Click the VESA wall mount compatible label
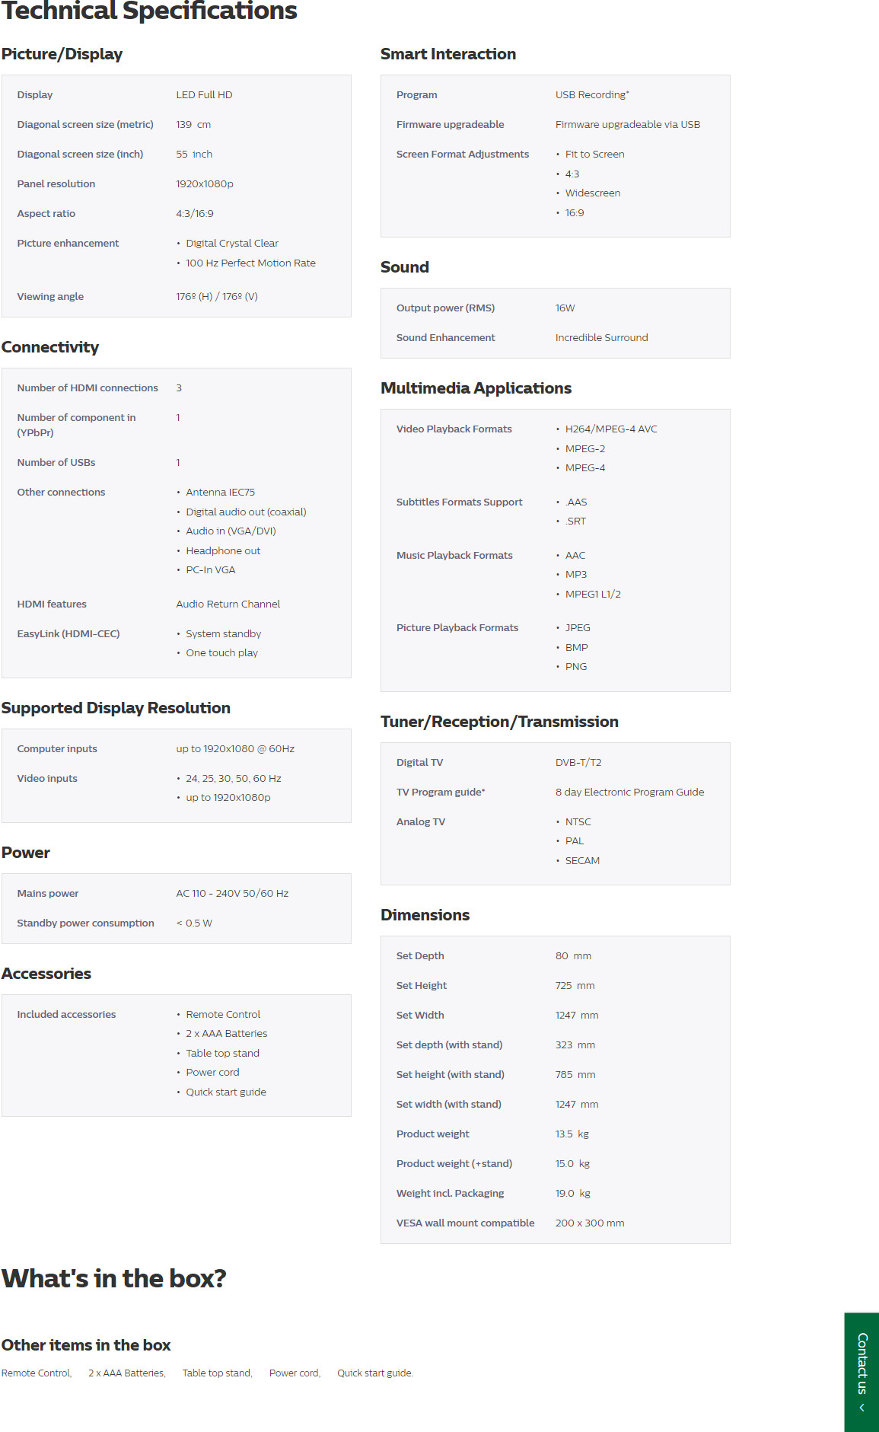This screenshot has height=1432, width=879. [x=465, y=1223]
